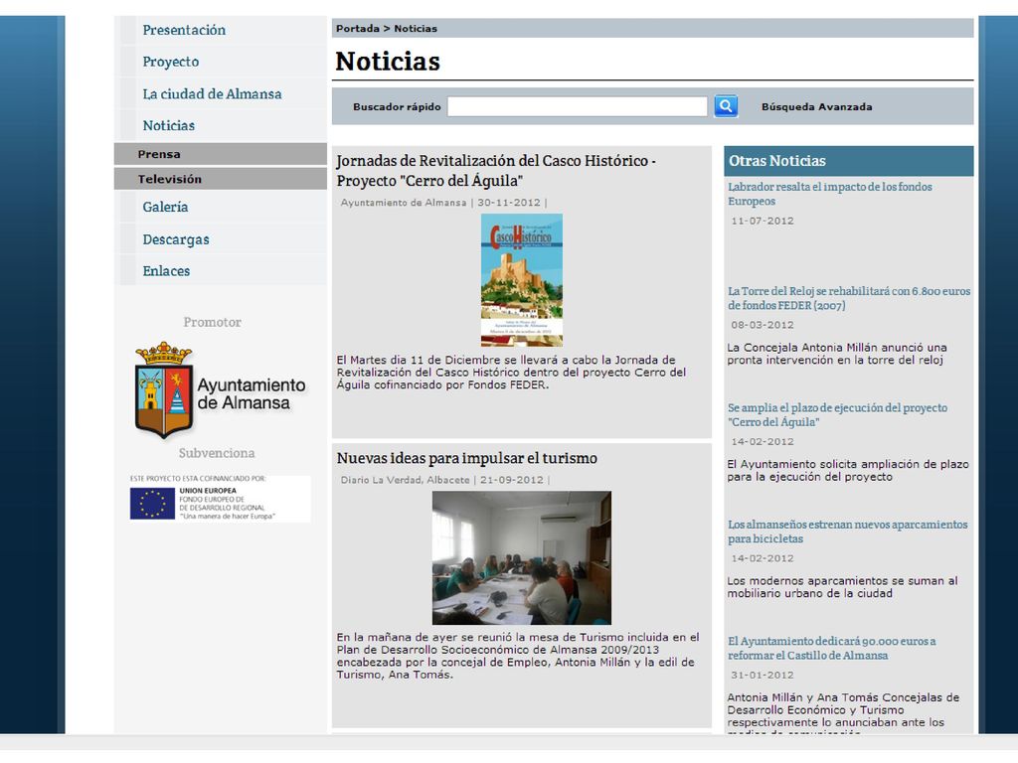Open Los almanseños estrenan nuevos aparcamientos news link
The height and width of the screenshot is (763, 1018).
click(x=847, y=532)
